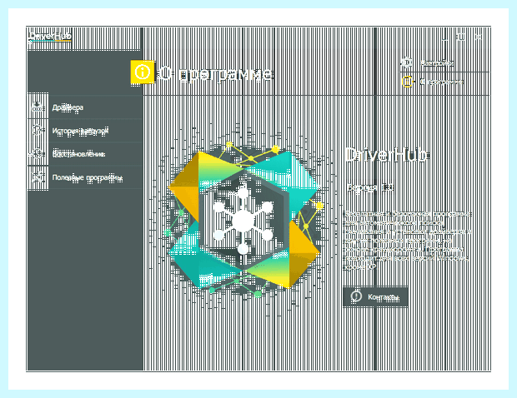Click the Контакты button label
Screen dimensions: 517x398
(383, 297)
